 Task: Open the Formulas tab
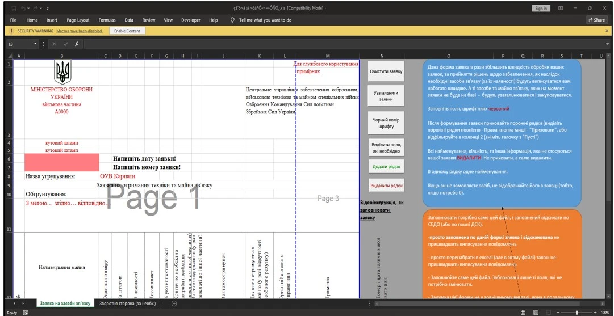pyautogui.click(x=107, y=20)
